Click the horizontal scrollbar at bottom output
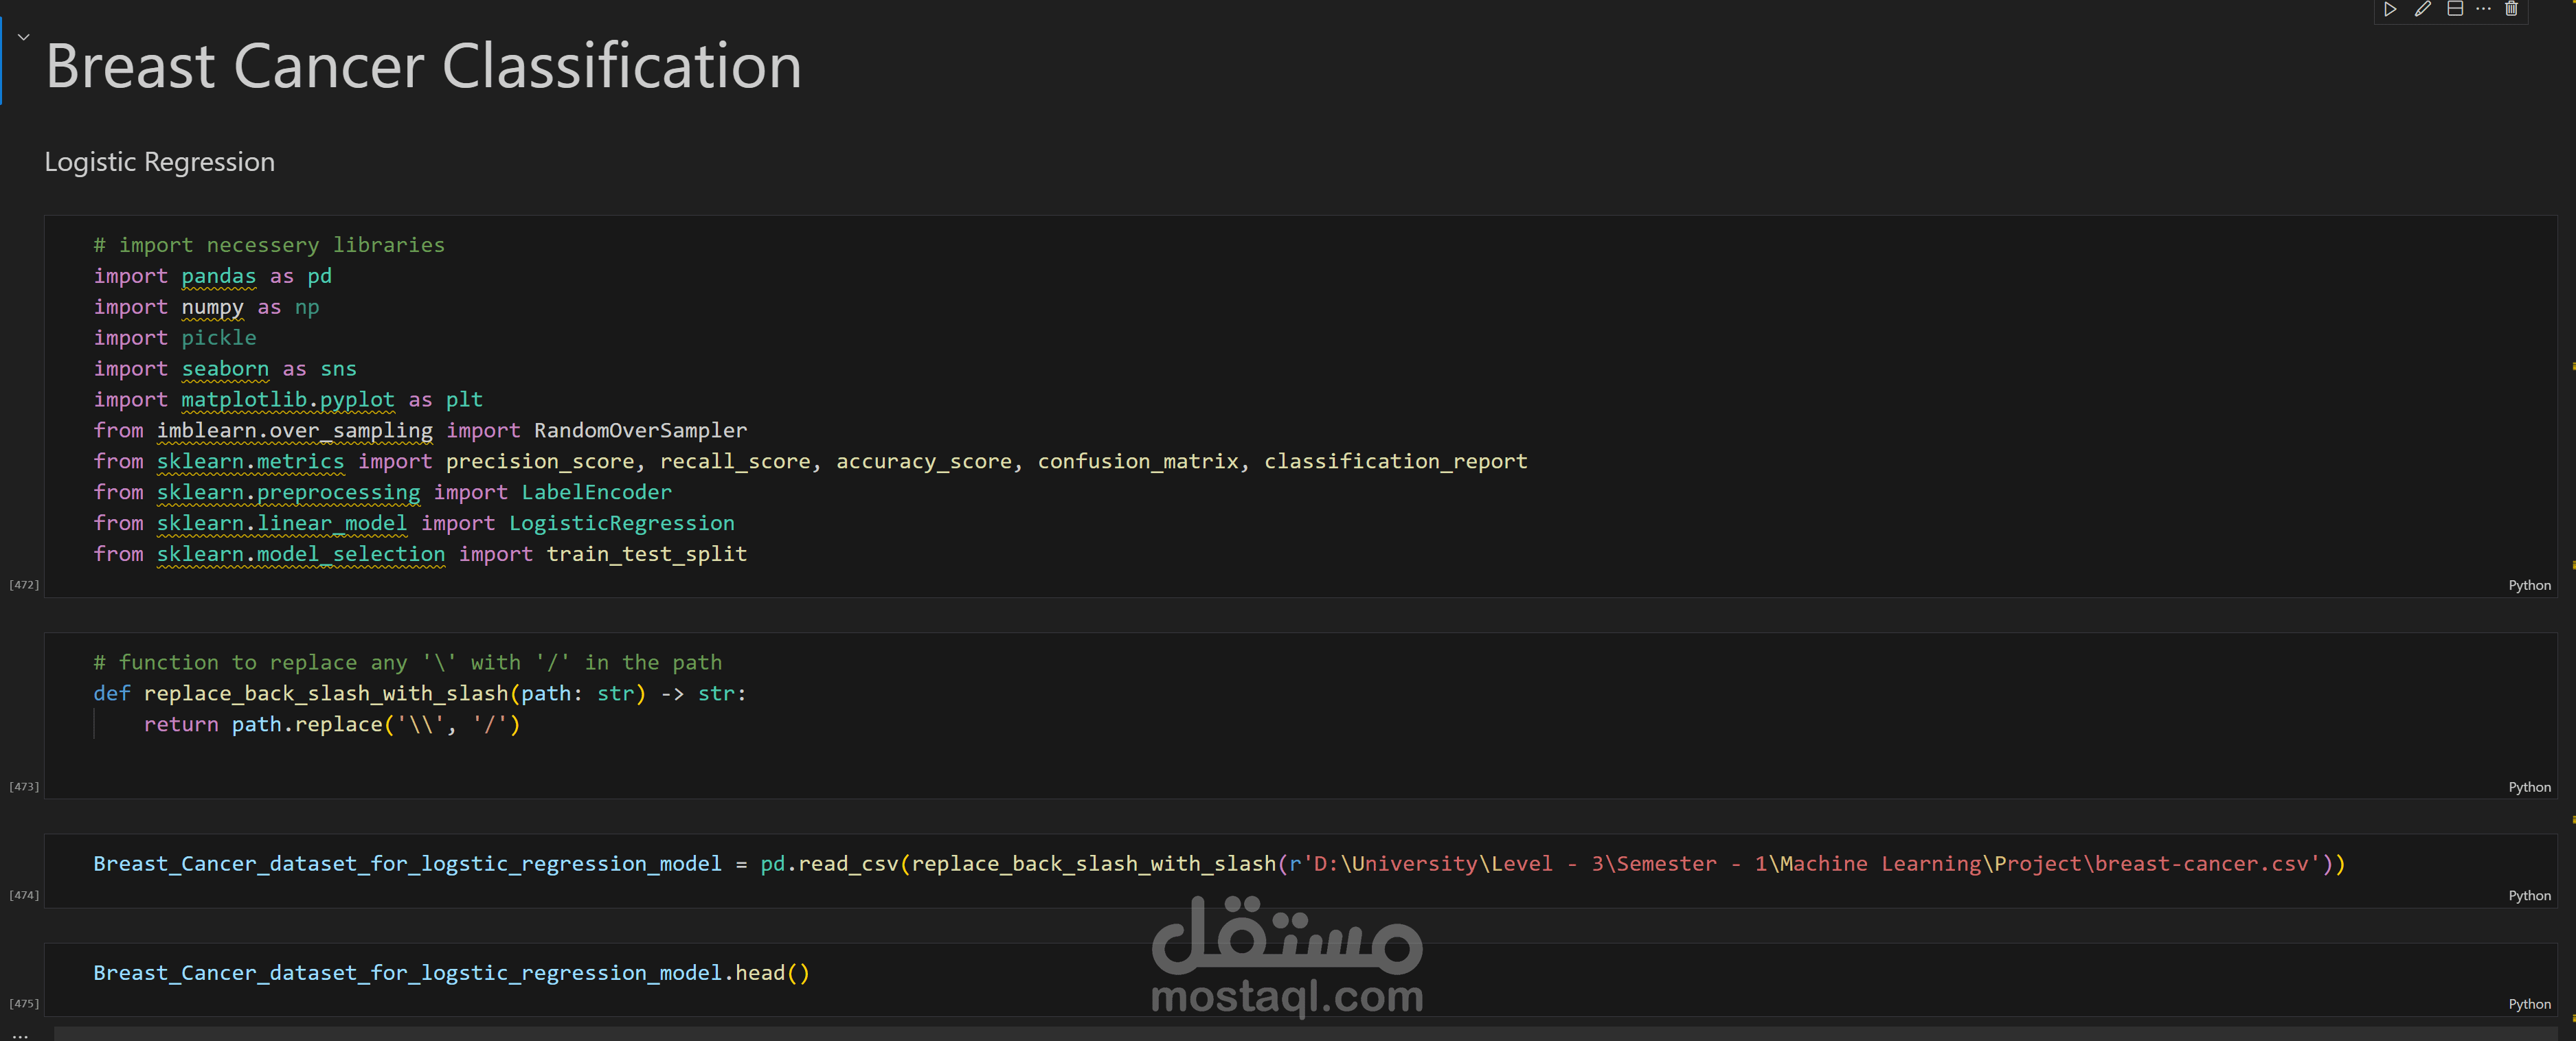The width and height of the screenshot is (2576, 1041). (x=1300, y=1033)
